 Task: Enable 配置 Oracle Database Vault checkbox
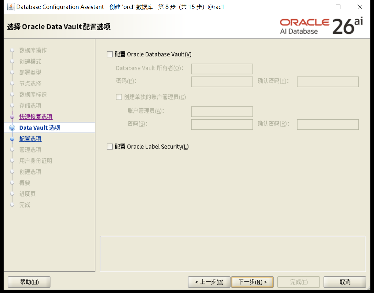pyautogui.click(x=110, y=54)
